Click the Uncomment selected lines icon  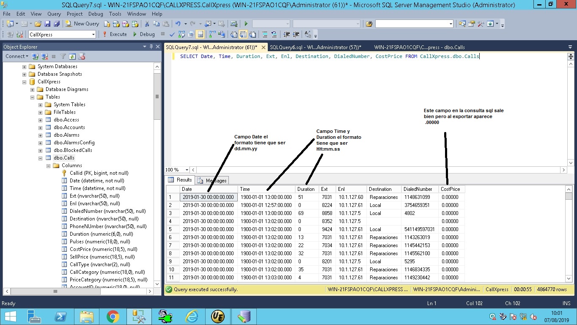point(274,34)
